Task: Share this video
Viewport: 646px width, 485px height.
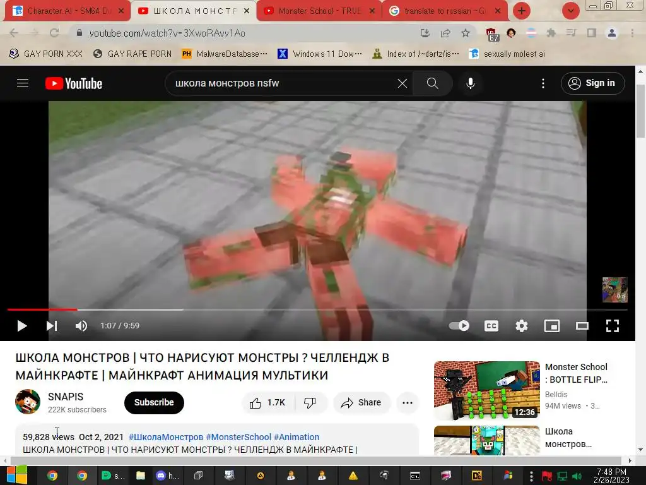Action: [361, 402]
